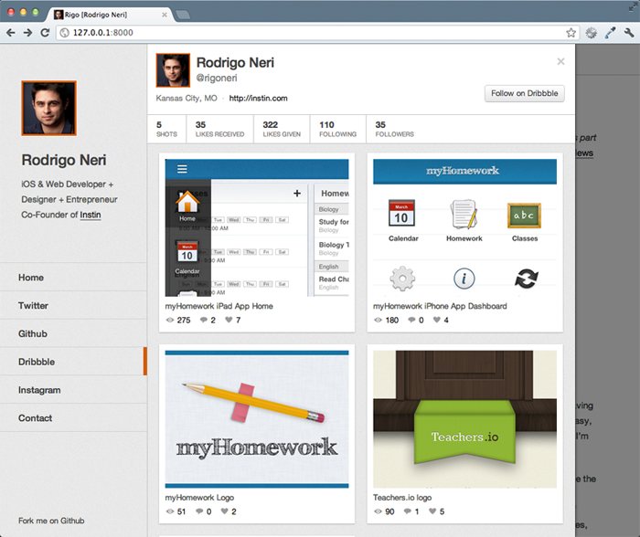Open the Chrome wrench menu
The height and width of the screenshot is (537, 640).
[629, 33]
